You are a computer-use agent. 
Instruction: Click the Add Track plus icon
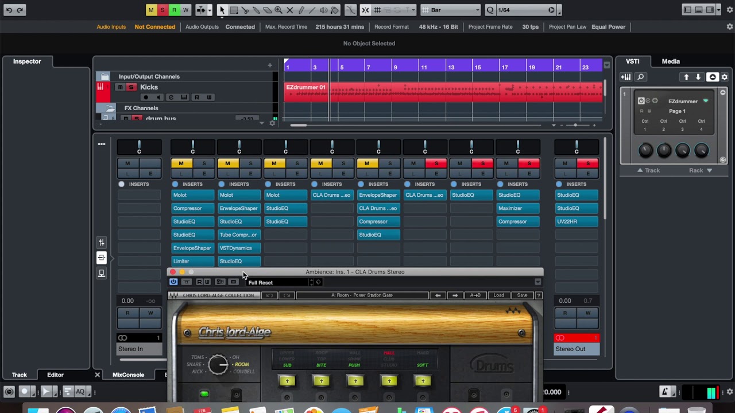pyautogui.click(x=270, y=65)
